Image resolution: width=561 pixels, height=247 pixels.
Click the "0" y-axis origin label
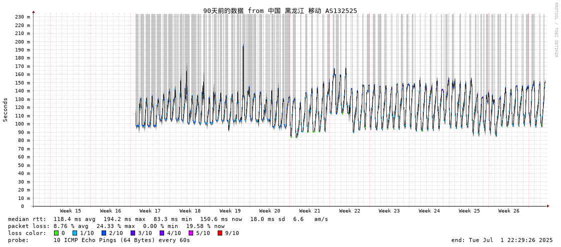click(x=22, y=206)
